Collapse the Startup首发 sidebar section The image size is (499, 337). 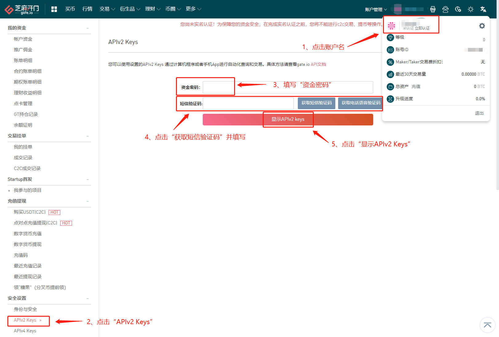88,180
